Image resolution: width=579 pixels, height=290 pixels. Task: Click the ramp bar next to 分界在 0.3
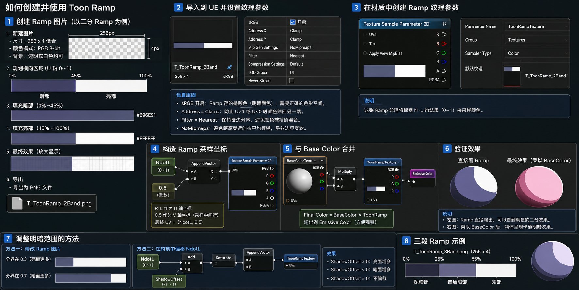click(91, 262)
